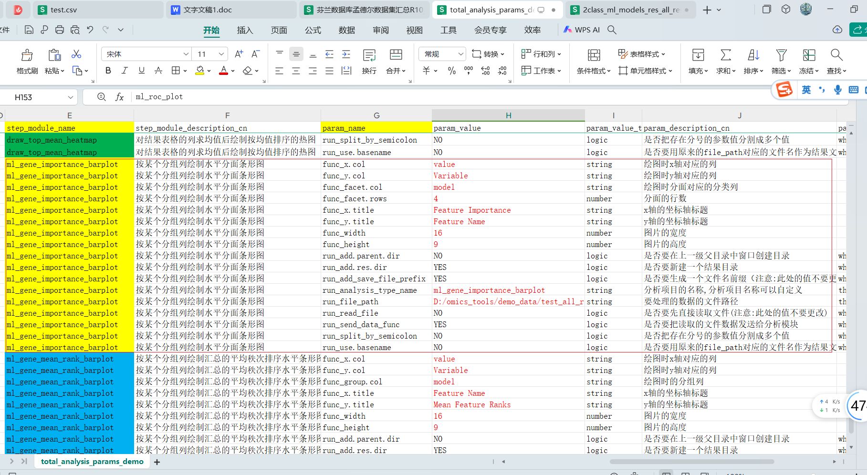Open new document tab with plus icon
The width and height of the screenshot is (867, 475).
(x=707, y=10)
